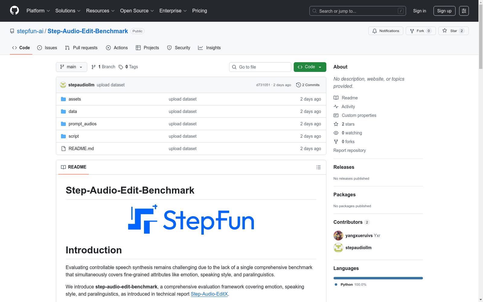Expand the Platform menu
The image size is (483, 302).
coord(38,11)
